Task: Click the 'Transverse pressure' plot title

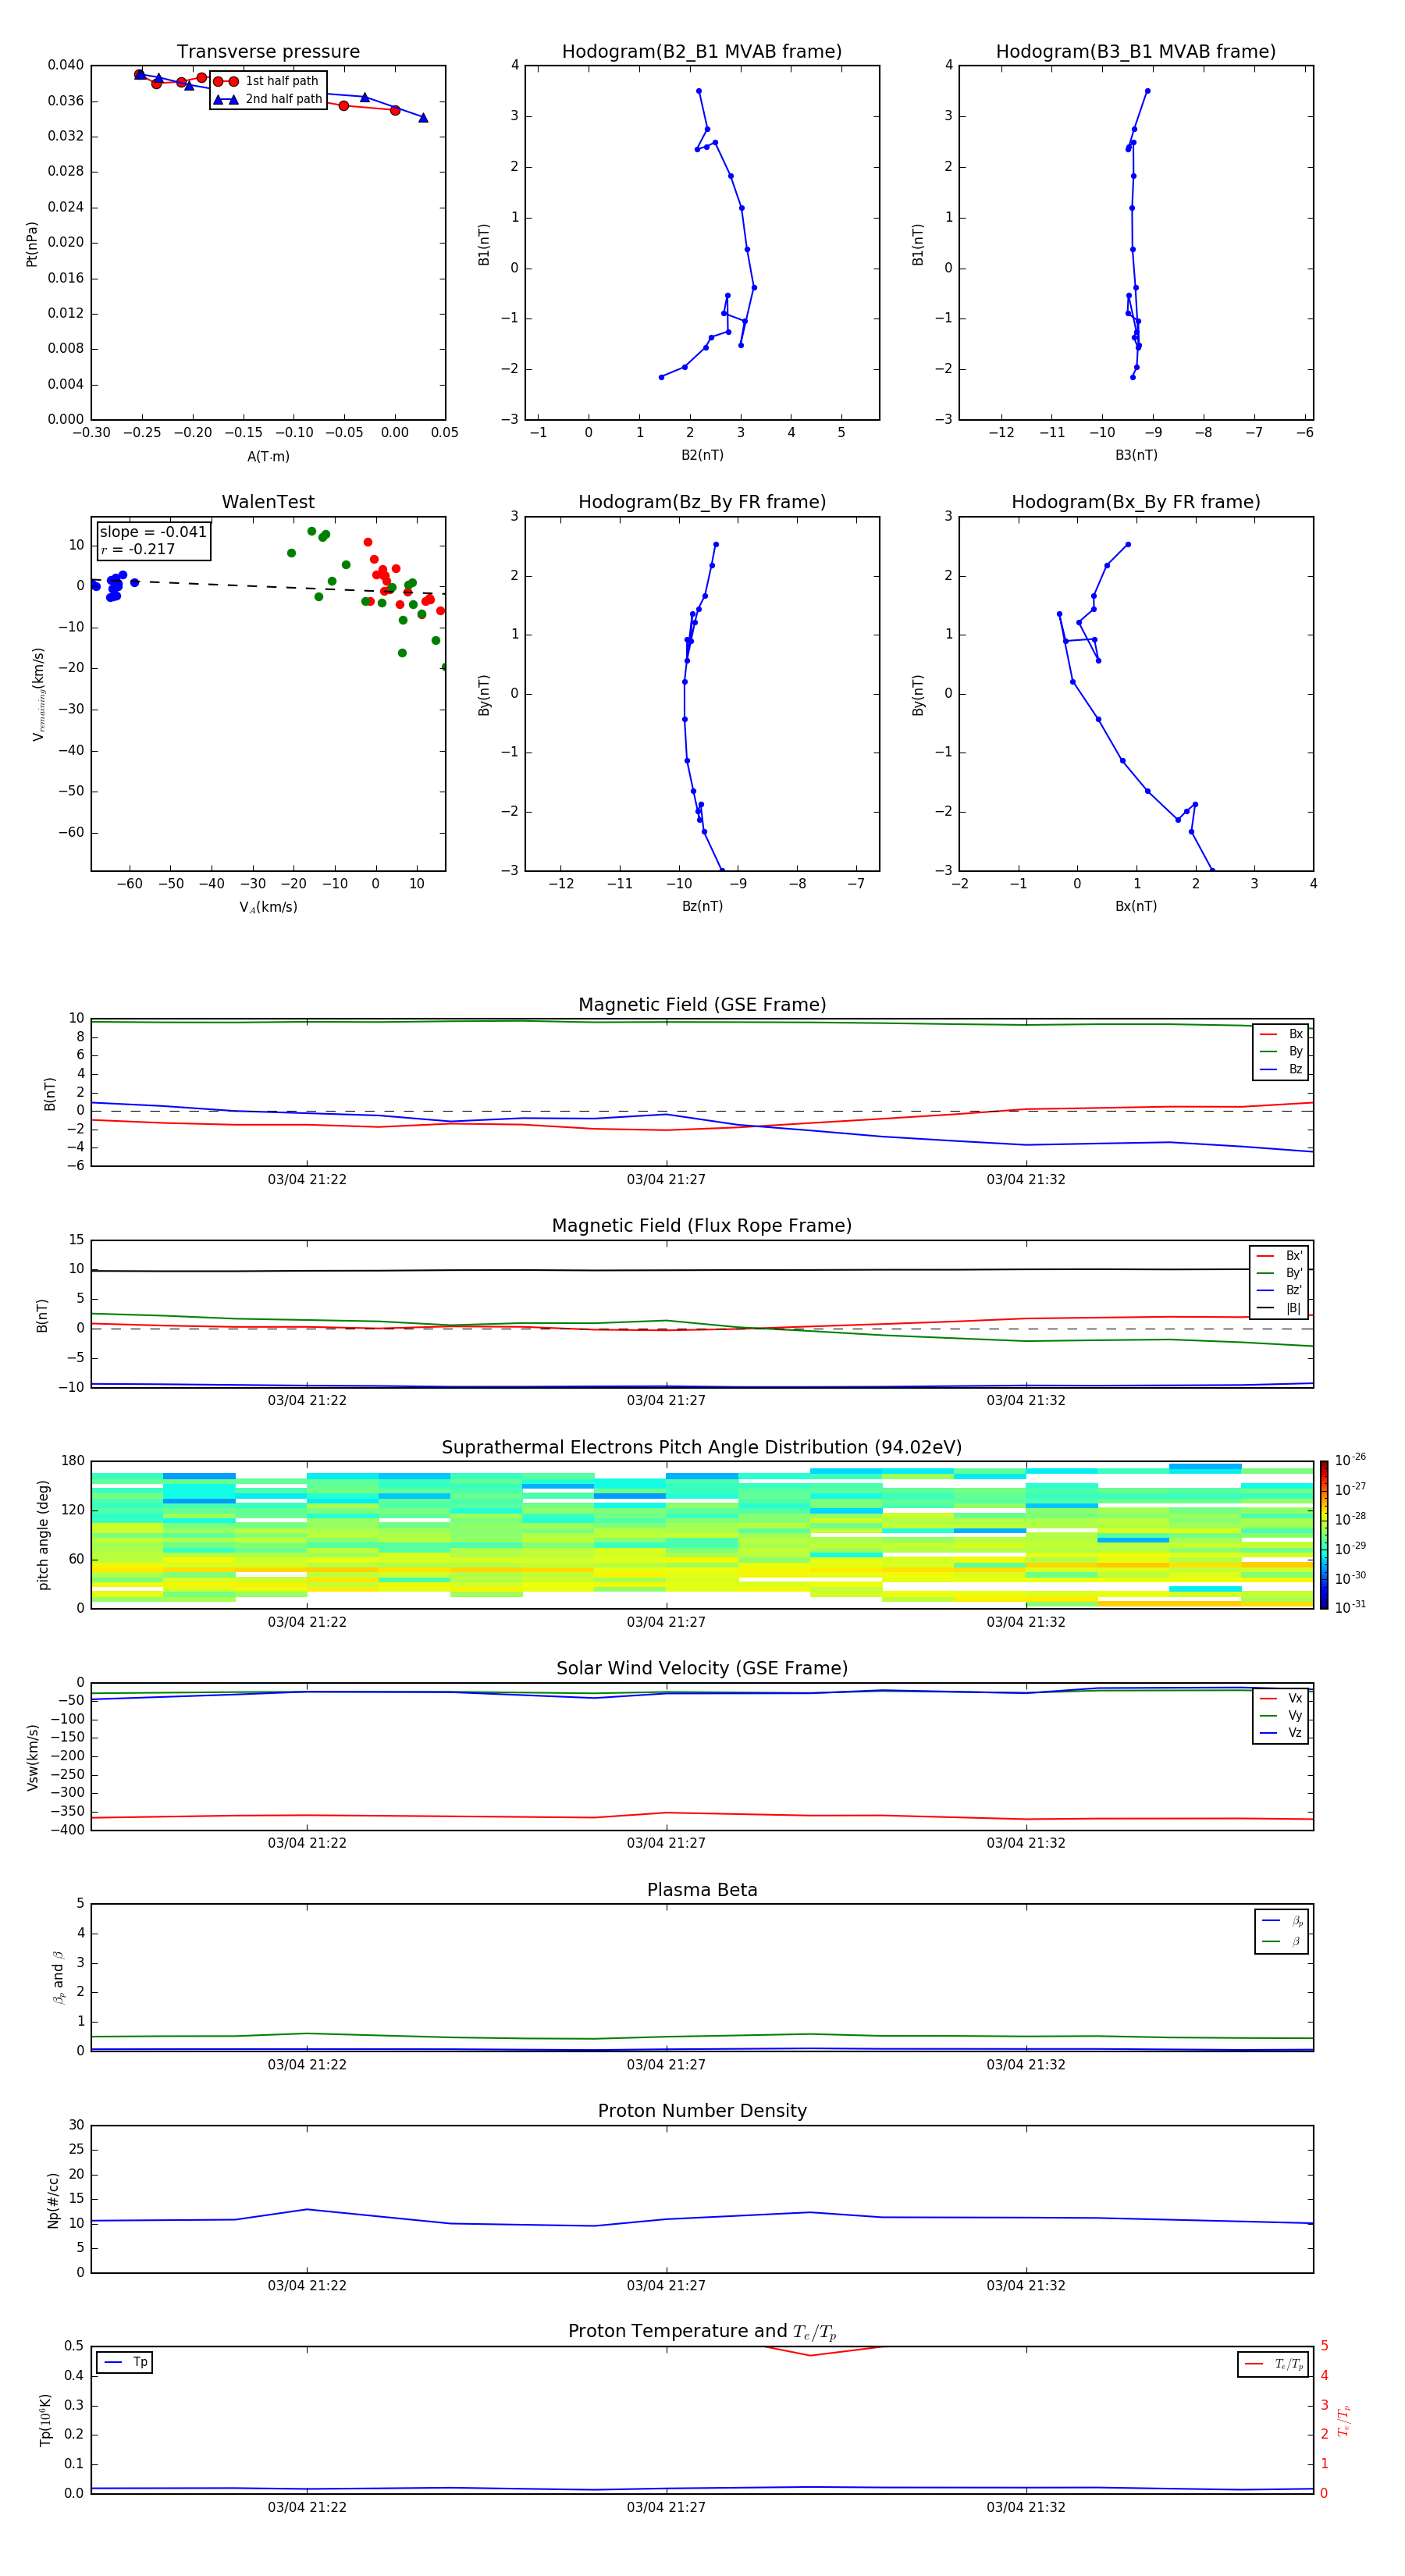Action: [x=268, y=52]
